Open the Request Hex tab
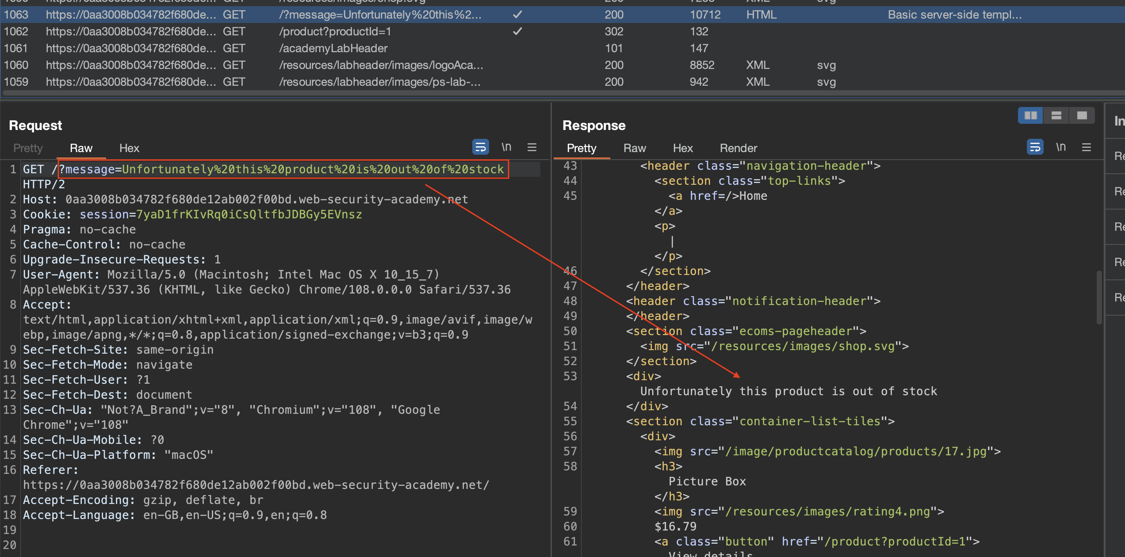 point(129,148)
